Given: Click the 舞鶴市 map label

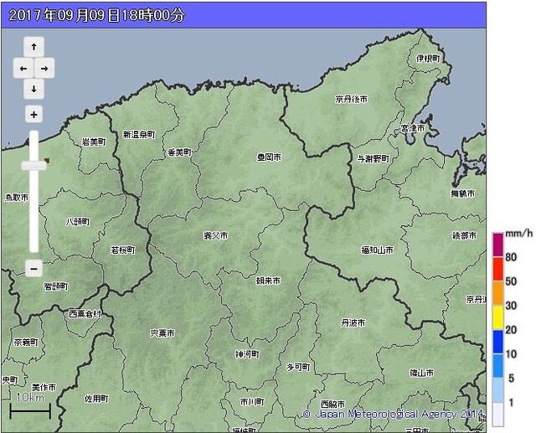Looking at the screenshot, I should tap(463, 193).
